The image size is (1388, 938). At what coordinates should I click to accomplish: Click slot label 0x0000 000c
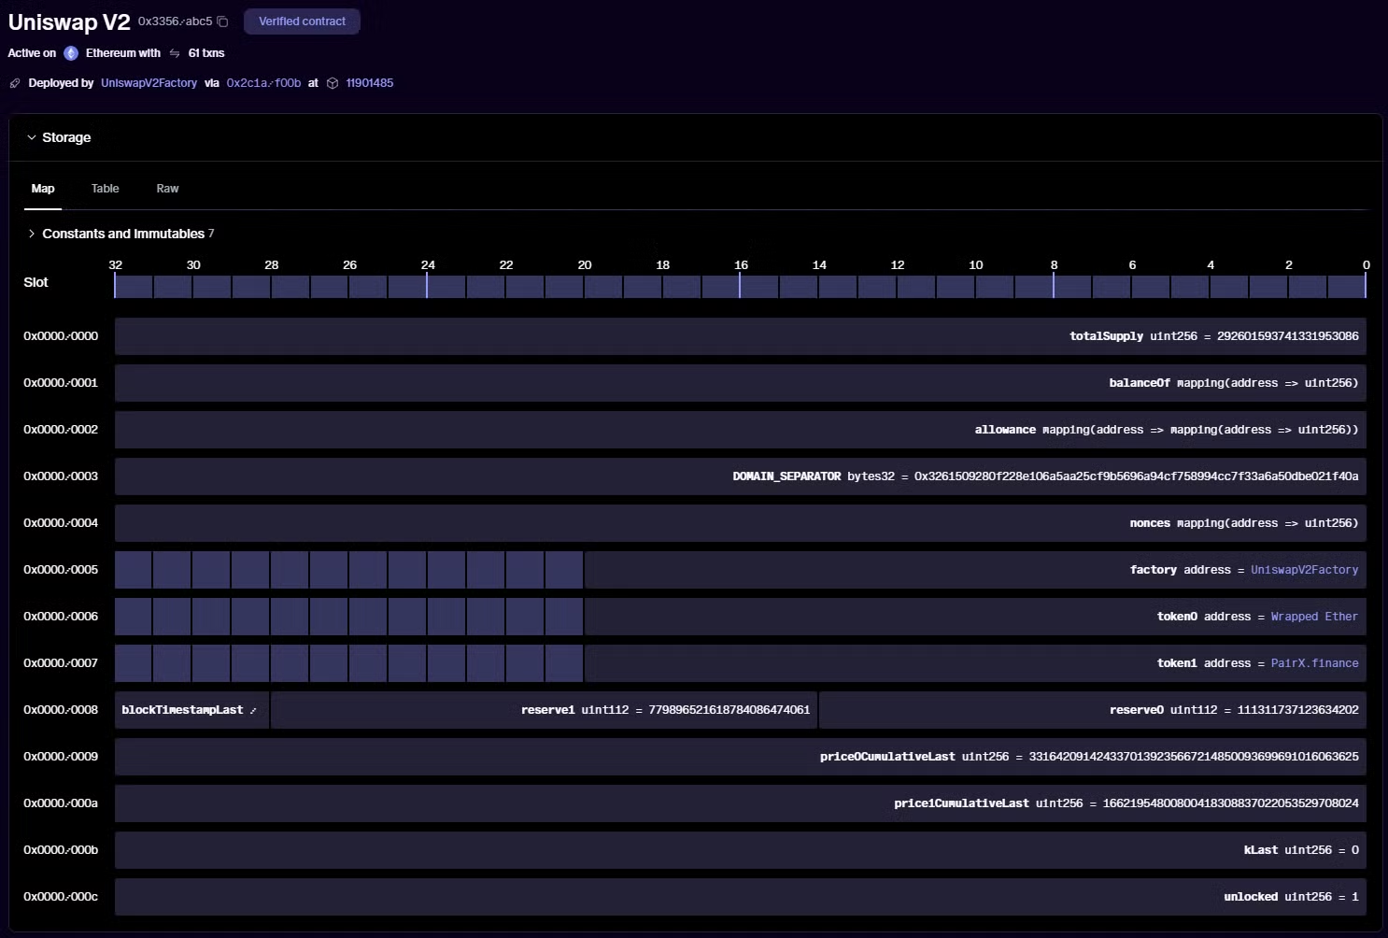pos(61,897)
